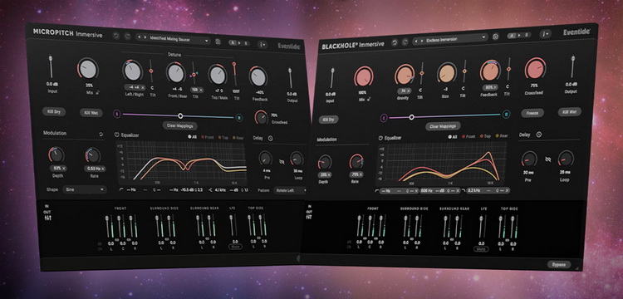Open the MicroPitch info menu icon
Image resolution: width=623 pixels, height=299 pixels.
pos(262,44)
